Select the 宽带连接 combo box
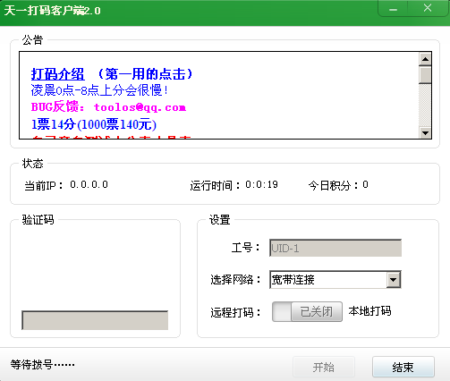Viewport: 450px width, 381px height. (x=335, y=280)
